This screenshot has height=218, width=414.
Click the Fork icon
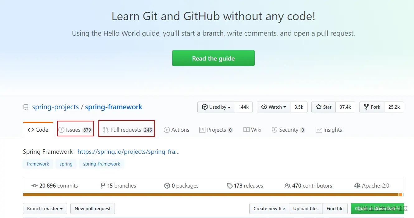(366, 107)
